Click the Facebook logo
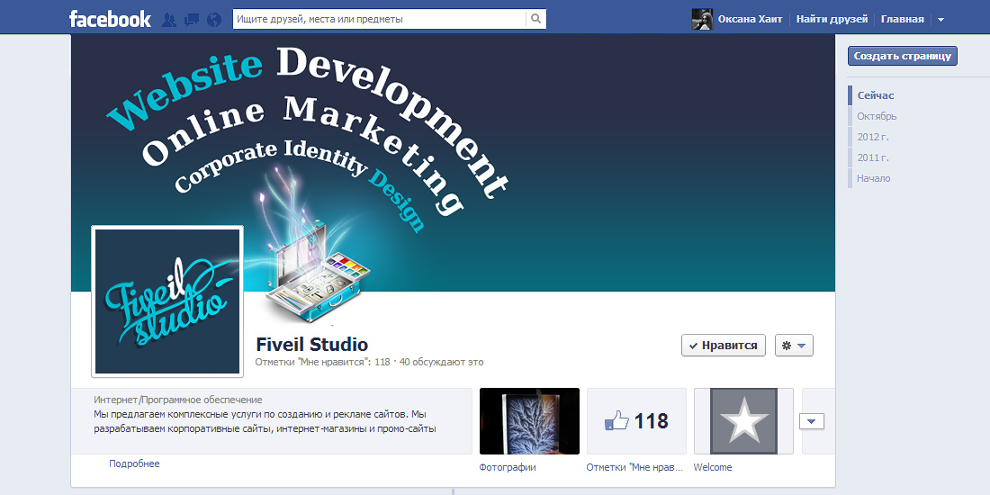This screenshot has width=990, height=495. tap(110, 19)
